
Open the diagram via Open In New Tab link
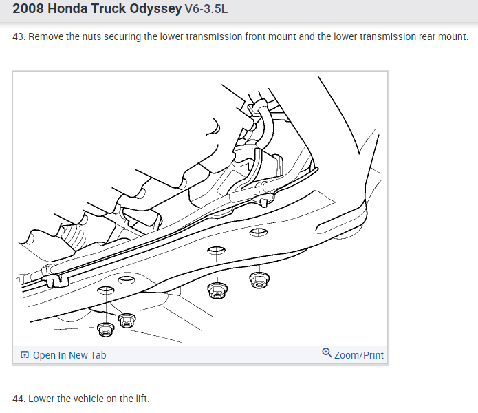pyautogui.click(x=69, y=355)
